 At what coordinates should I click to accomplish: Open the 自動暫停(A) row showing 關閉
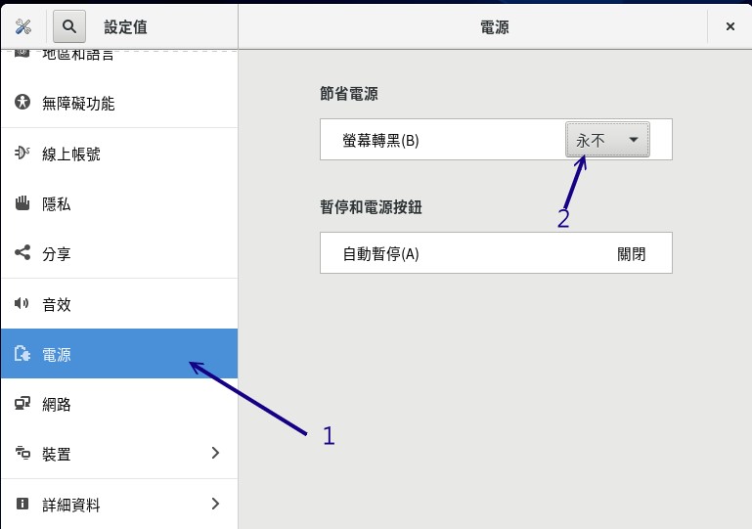click(496, 253)
